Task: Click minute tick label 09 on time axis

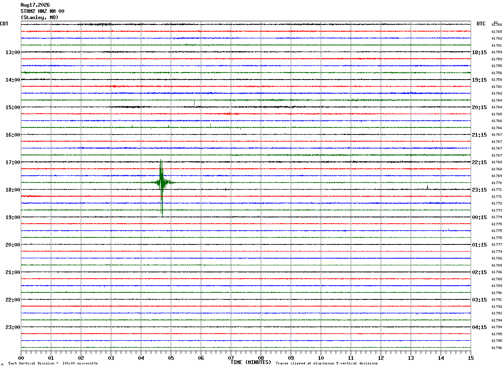Action: click(x=291, y=358)
